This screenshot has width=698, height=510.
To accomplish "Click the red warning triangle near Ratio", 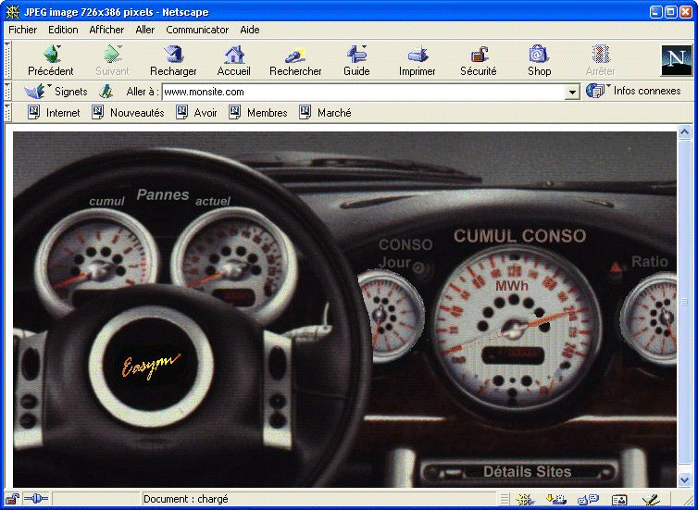I will 616,267.
